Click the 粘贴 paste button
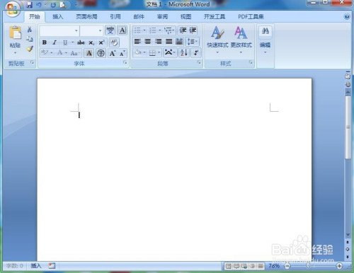 pos(15,40)
